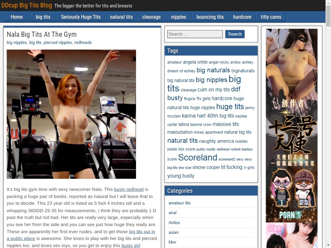Open the public nudity tag

point(206,150)
